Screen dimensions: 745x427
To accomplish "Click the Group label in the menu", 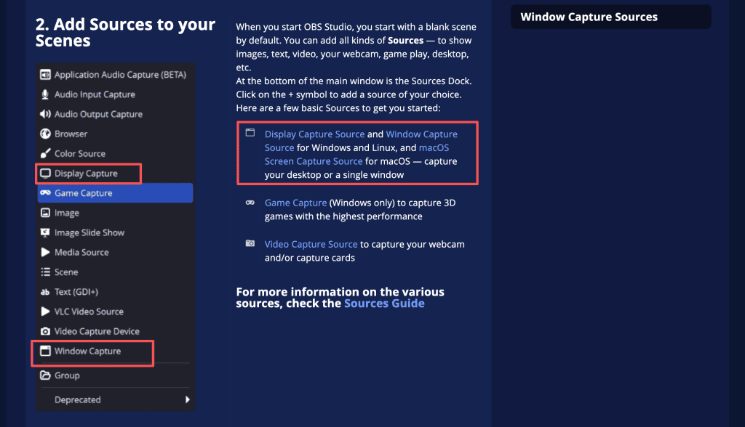I will pyautogui.click(x=67, y=375).
